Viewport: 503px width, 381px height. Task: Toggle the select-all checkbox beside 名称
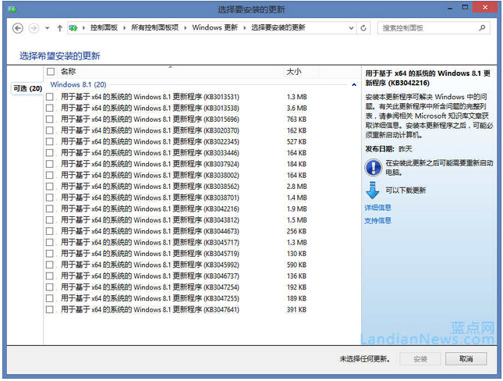[51, 71]
